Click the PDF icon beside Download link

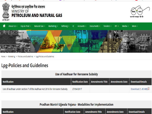click(149, 89)
